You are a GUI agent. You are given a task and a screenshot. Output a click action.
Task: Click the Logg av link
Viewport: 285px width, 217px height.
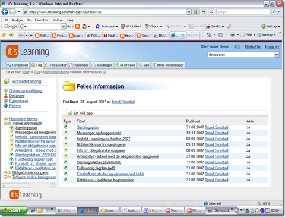coord(272,46)
